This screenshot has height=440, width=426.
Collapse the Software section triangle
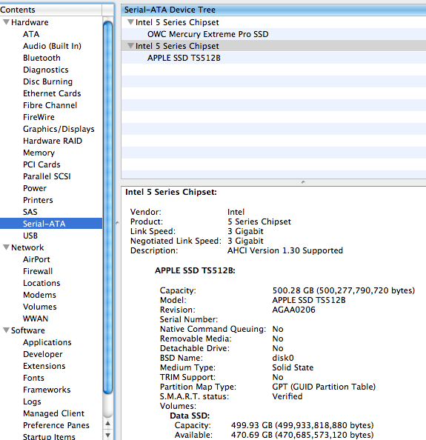pyautogui.click(x=6, y=330)
